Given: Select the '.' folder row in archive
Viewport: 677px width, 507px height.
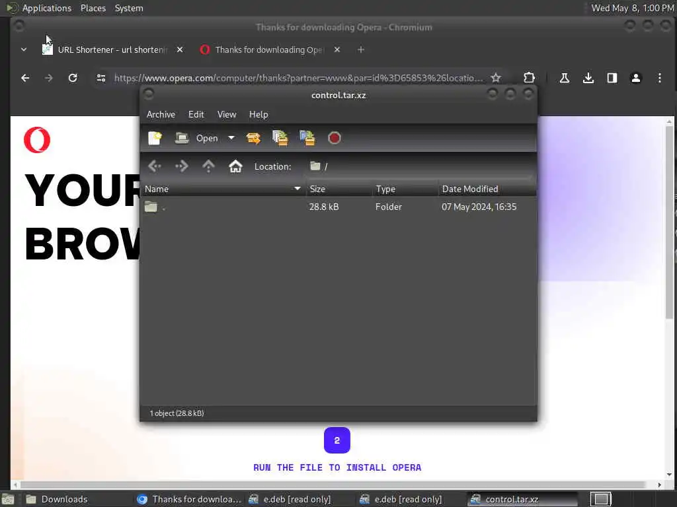Looking at the screenshot, I should point(338,207).
